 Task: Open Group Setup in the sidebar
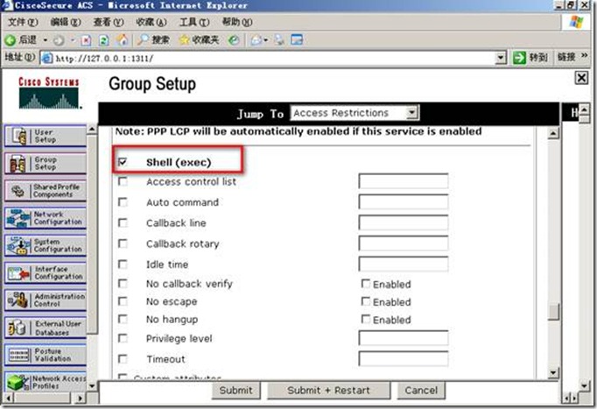point(46,164)
